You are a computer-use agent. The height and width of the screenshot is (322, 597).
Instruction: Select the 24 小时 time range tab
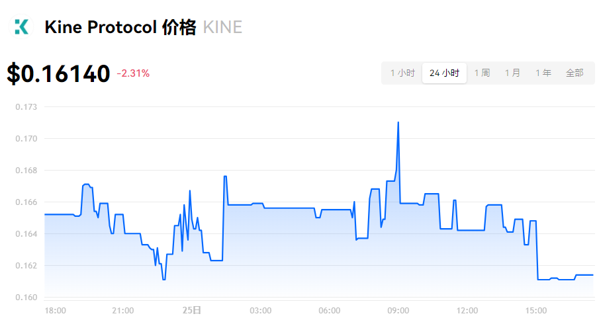point(444,73)
